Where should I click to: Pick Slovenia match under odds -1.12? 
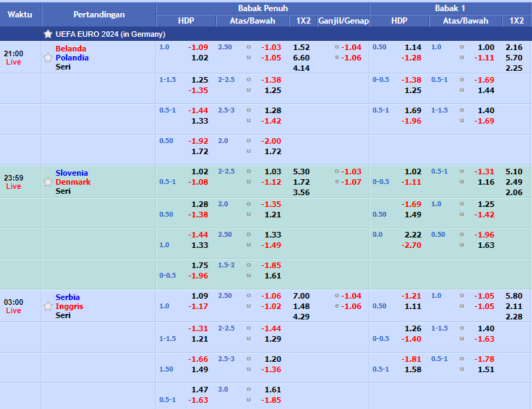pyautogui.click(x=271, y=182)
